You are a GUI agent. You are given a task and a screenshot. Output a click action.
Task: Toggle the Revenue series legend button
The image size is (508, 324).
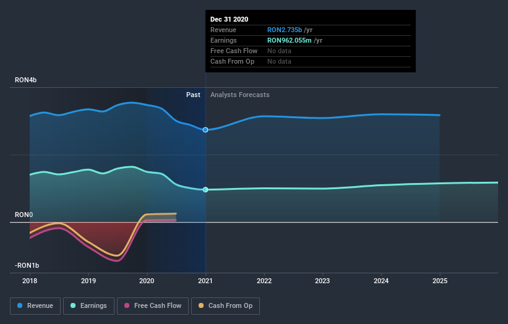35,306
